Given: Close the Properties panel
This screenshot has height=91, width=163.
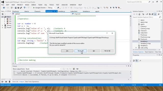Looking at the screenshot, I should point(161,55).
